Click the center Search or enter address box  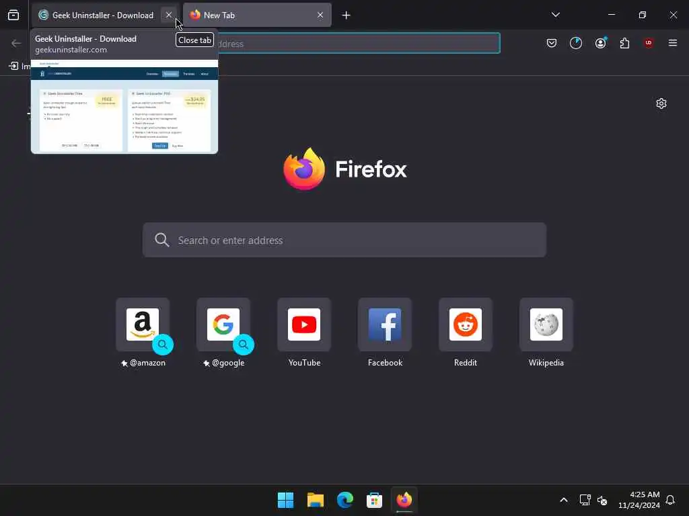tap(344, 240)
